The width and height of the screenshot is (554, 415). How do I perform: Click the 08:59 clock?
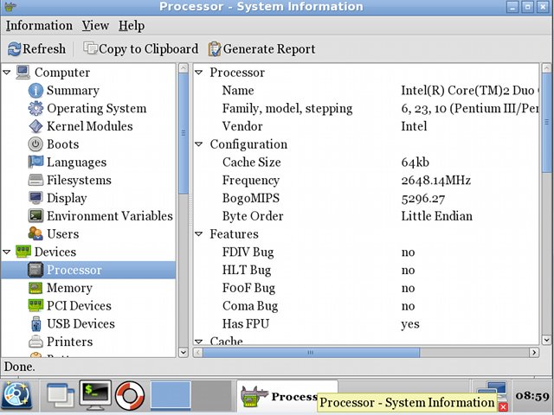[532, 396]
